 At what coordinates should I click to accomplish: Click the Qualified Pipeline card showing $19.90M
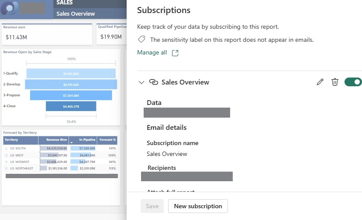111,34
